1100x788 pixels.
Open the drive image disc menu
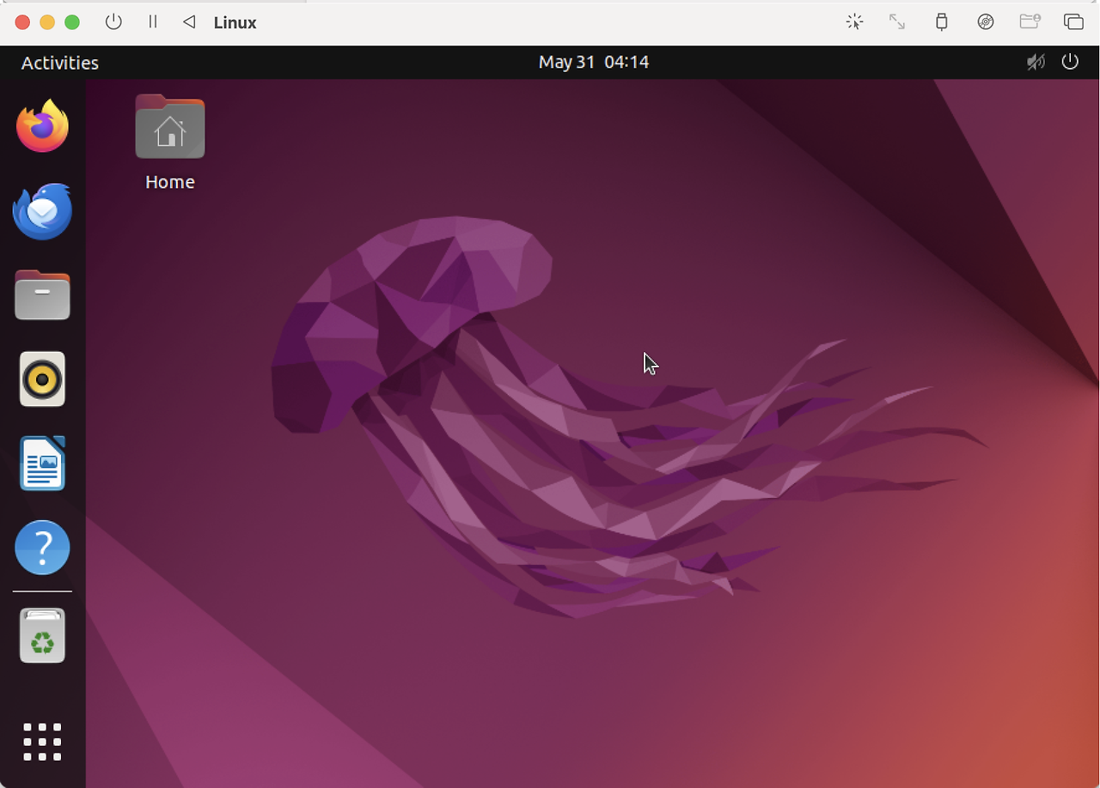pyautogui.click(x=986, y=22)
